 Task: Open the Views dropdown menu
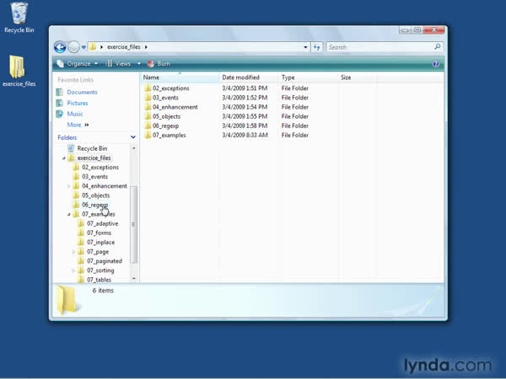coord(123,63)
